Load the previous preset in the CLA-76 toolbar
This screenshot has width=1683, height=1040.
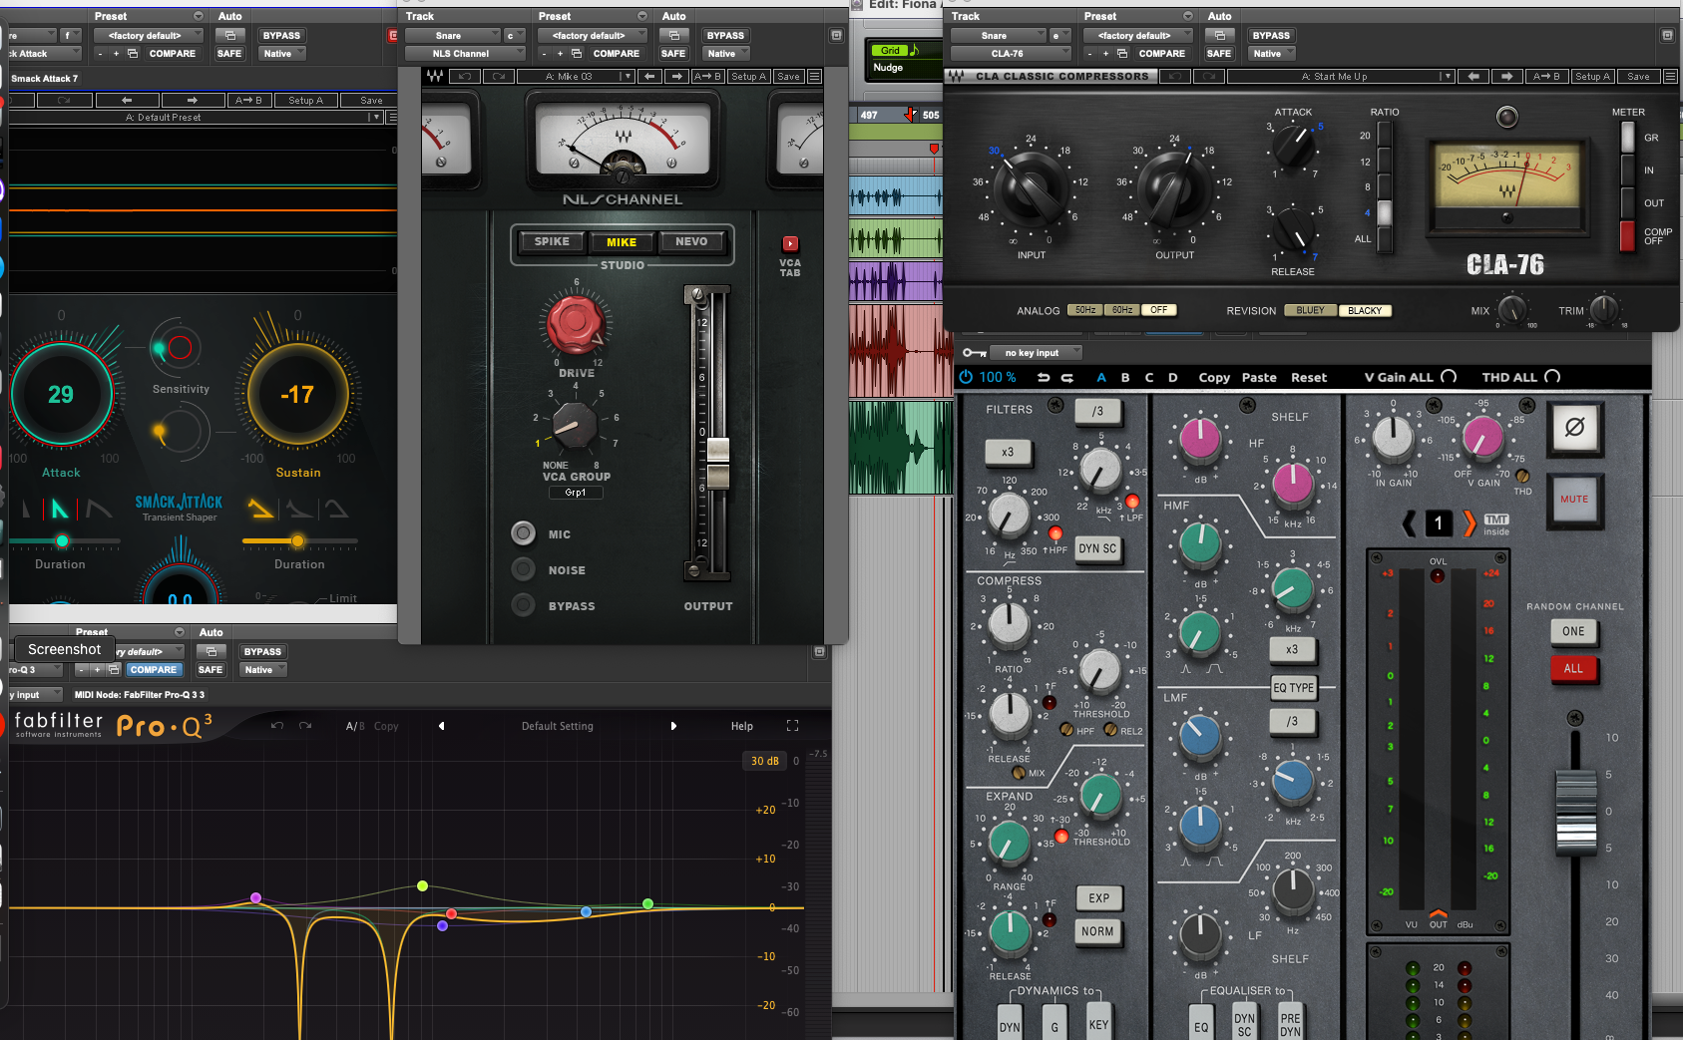pos(1473,76)
